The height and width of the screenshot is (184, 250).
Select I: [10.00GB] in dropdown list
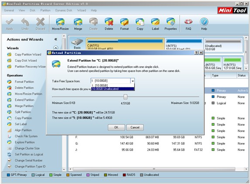tap(113, 86)
